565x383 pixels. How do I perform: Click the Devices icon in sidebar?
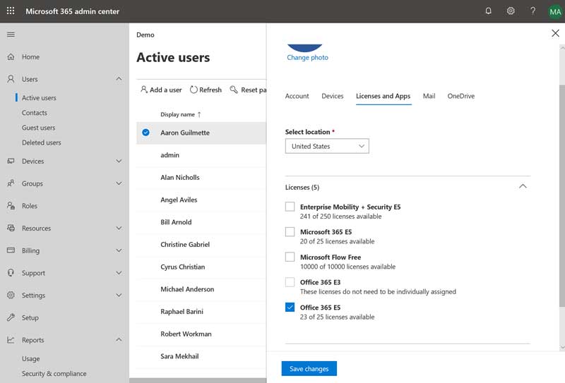point(11,161)
